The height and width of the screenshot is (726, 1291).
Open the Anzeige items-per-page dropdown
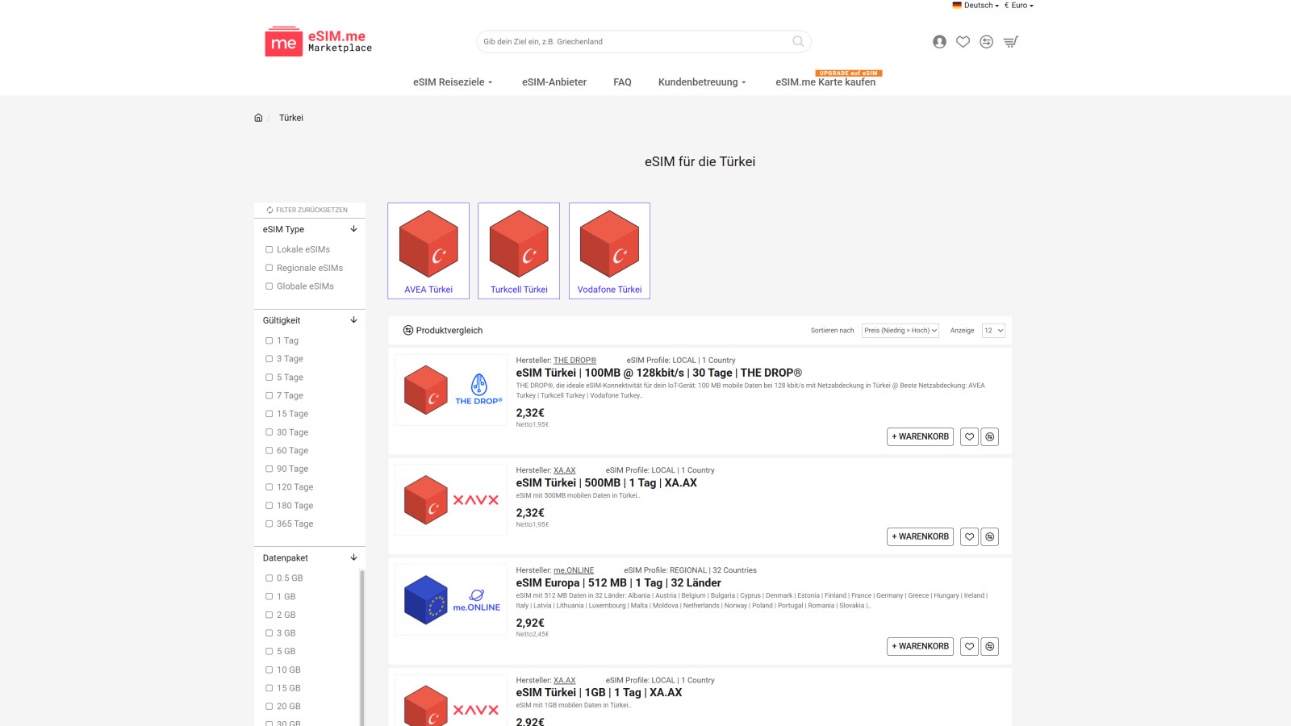click(x=993, y=331)
